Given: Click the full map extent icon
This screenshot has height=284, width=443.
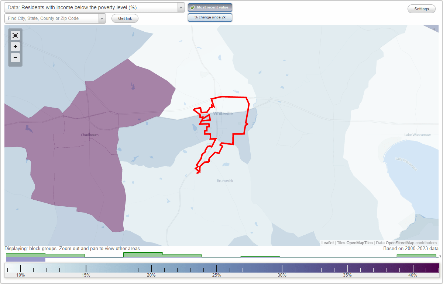Looking at the screenshot, I should click(x=15, y=35).
